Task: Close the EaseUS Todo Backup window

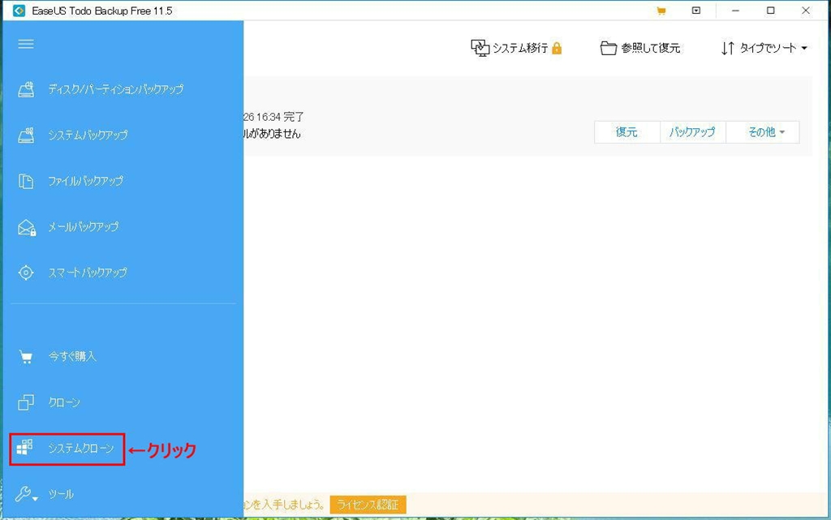Action: [x=806, y=11]
